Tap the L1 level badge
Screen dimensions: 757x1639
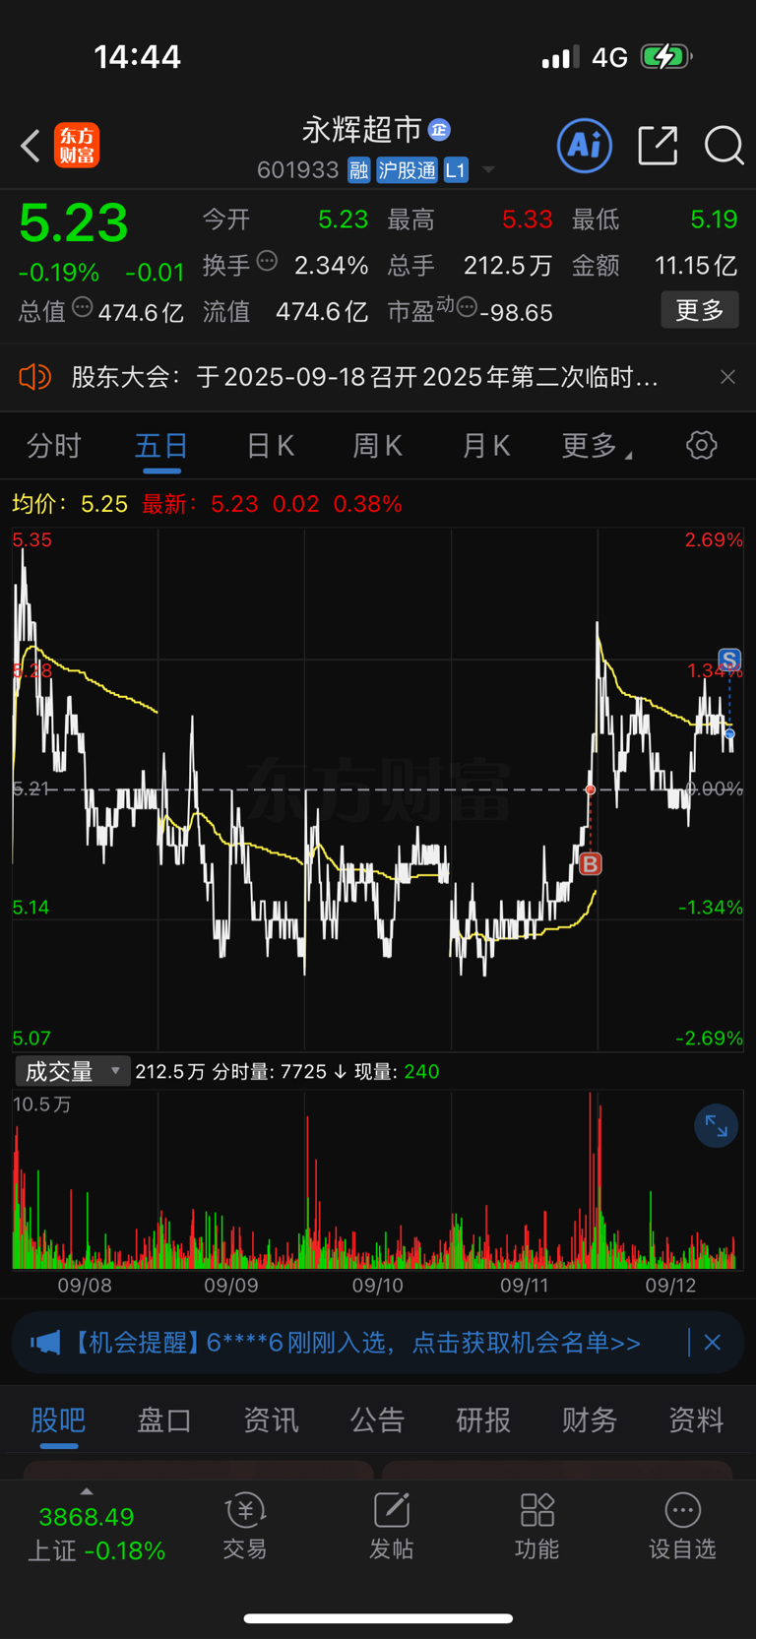pos(455,170)
